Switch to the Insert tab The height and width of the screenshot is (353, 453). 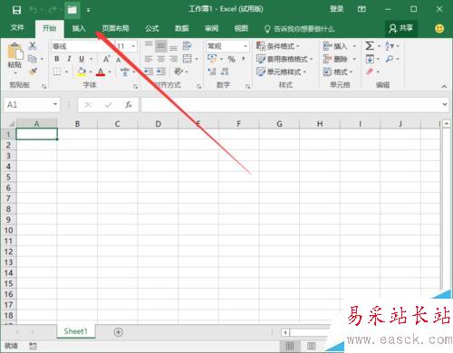coord(79,29)
